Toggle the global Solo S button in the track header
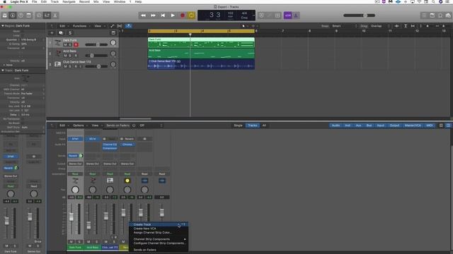The image size is (453, 254). coord(69,33)
